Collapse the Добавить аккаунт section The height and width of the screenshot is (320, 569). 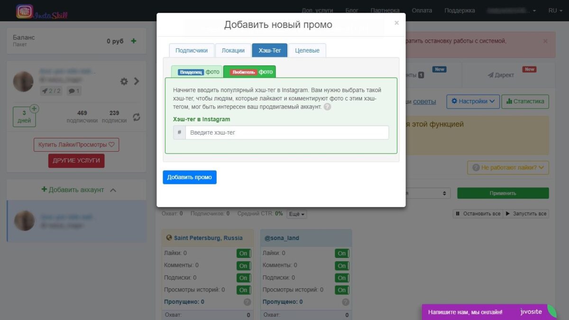coord(113,190)
